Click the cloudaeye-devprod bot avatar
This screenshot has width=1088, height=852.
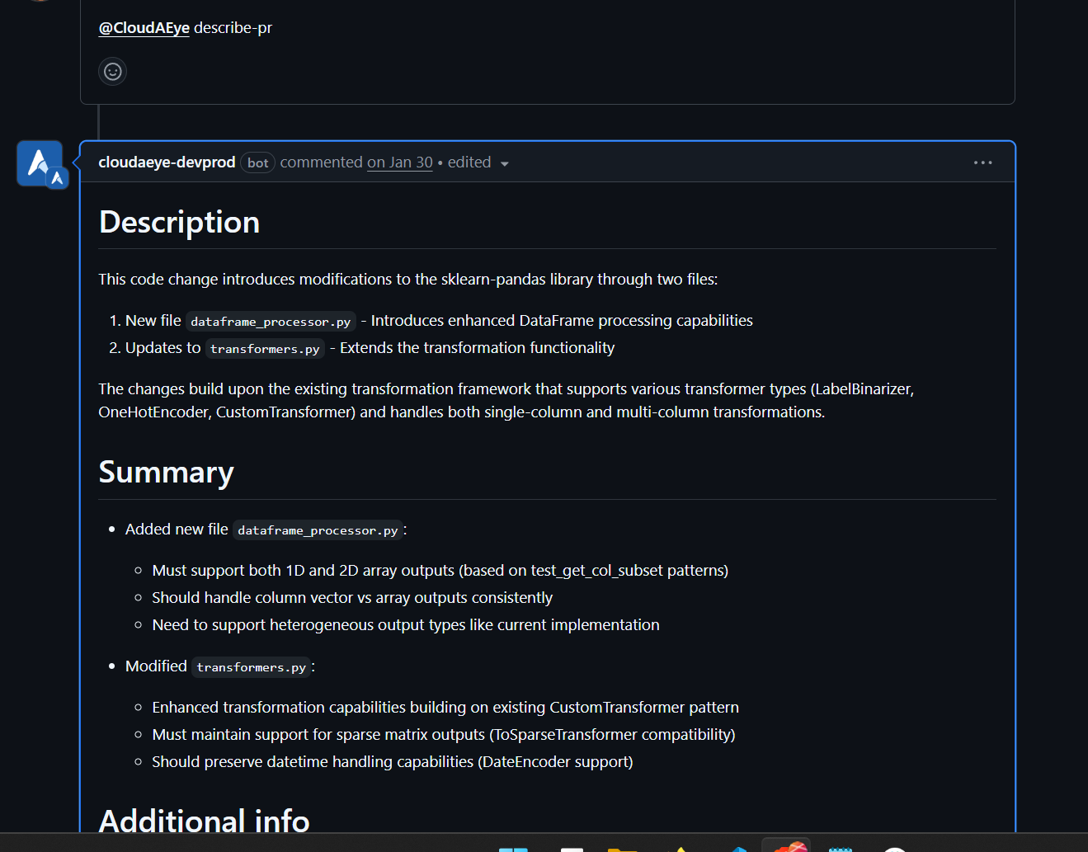[x=39, y=162]
